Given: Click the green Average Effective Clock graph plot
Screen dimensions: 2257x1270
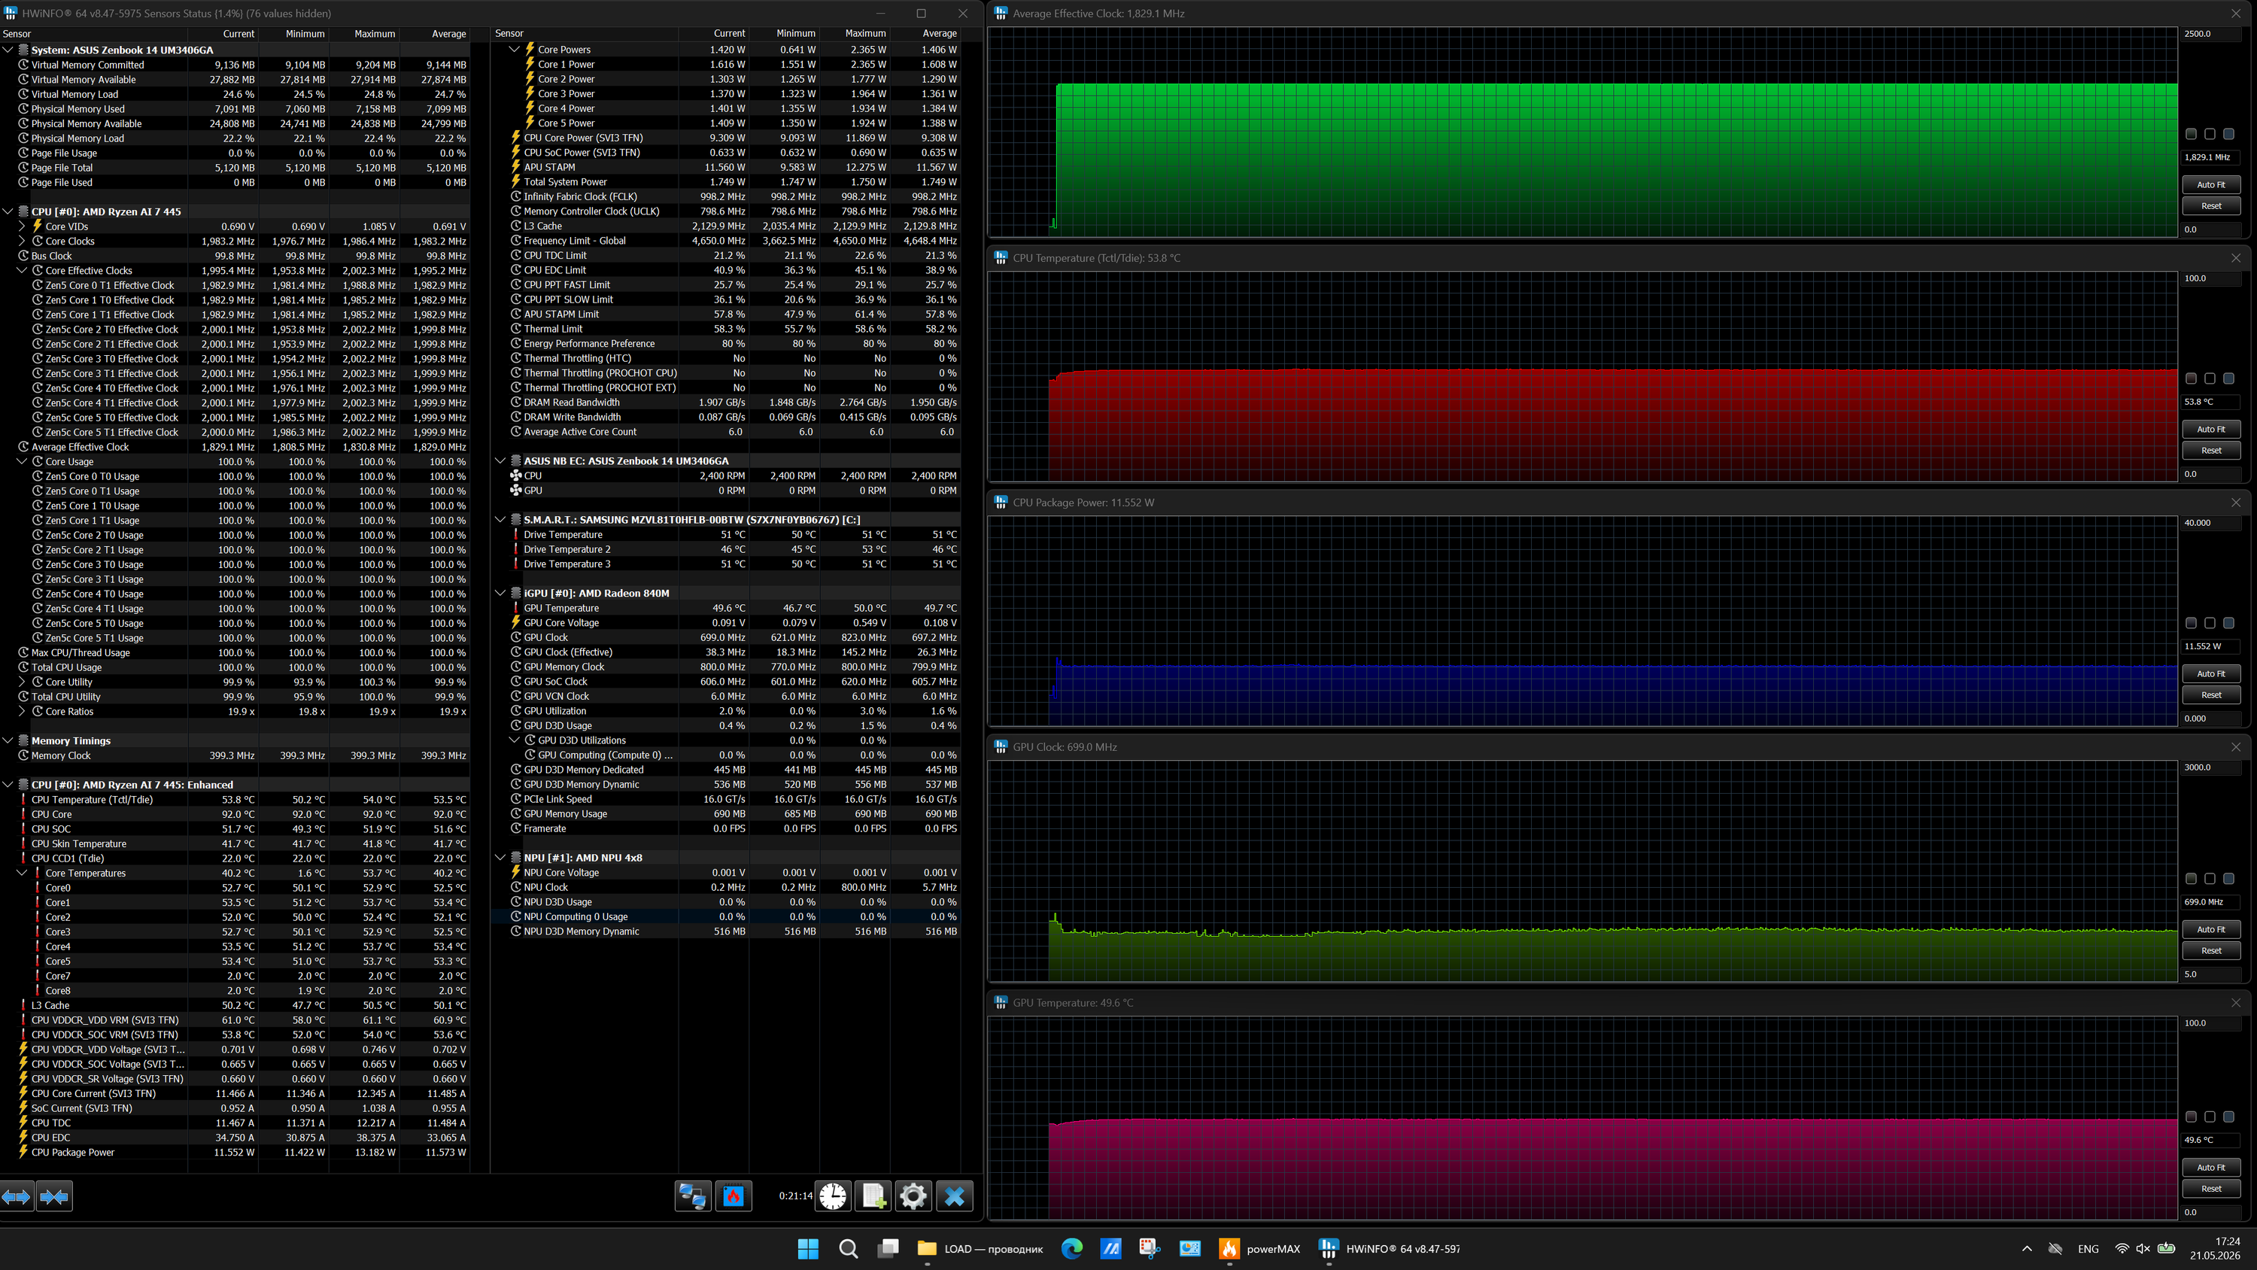Looking at the screenshot, I should click(x=1583, y=132).
